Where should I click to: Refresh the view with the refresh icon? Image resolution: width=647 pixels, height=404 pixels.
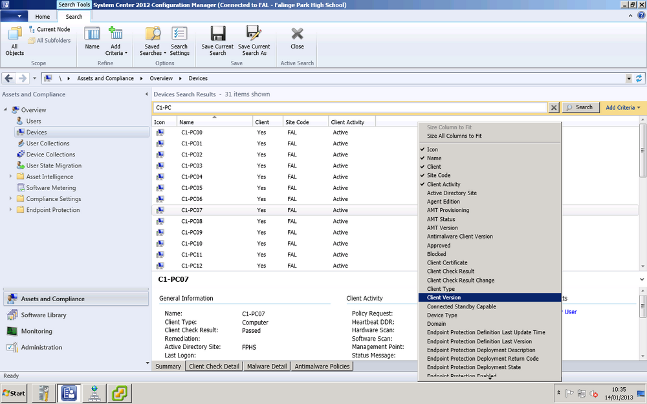click(639, 78)
